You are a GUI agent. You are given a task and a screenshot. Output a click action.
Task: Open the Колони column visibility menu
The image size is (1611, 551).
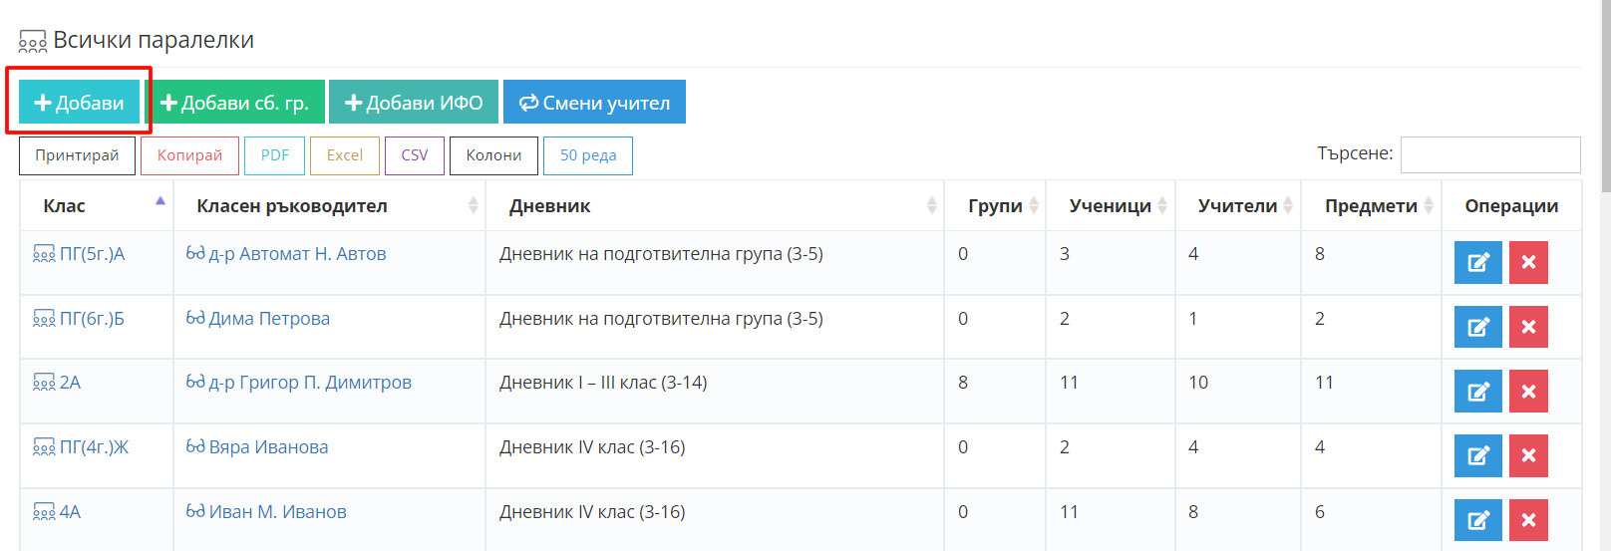pos(493,155)
